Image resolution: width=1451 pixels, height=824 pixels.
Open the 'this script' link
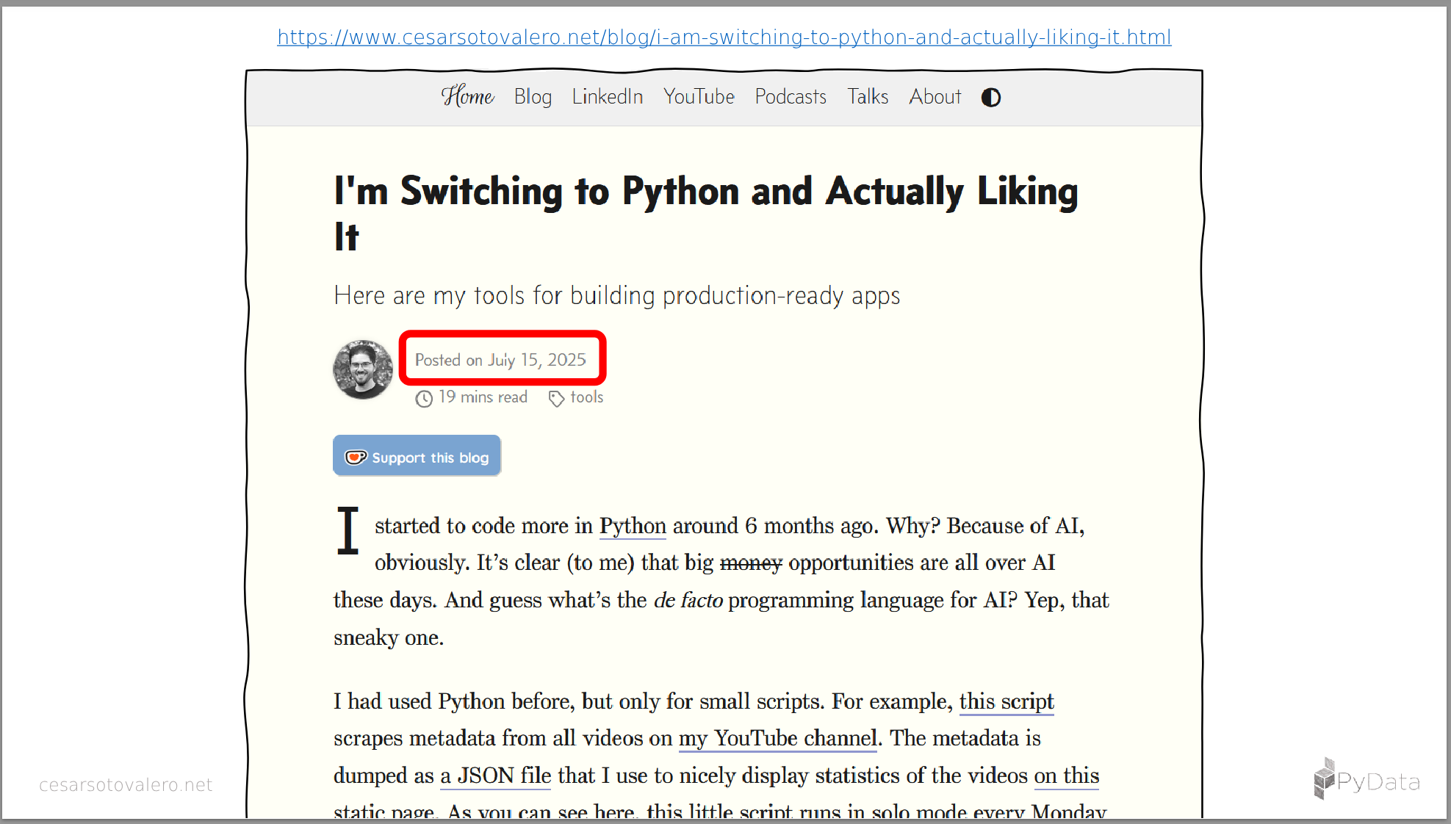(x=1006, y=701)
